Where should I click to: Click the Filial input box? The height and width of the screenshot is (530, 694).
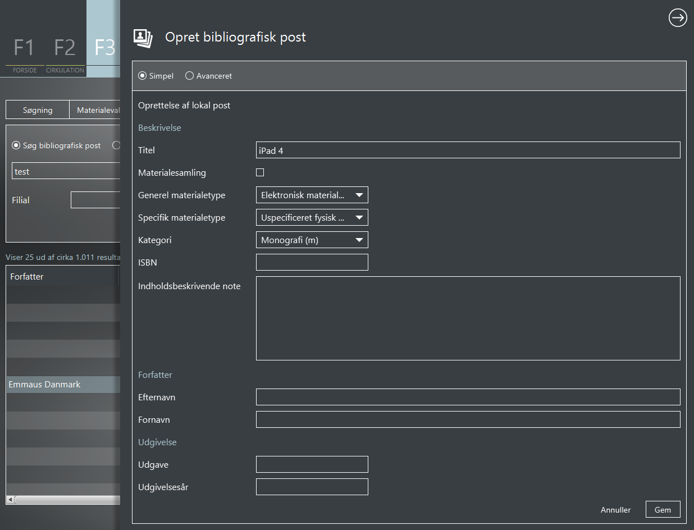point(95,200)
